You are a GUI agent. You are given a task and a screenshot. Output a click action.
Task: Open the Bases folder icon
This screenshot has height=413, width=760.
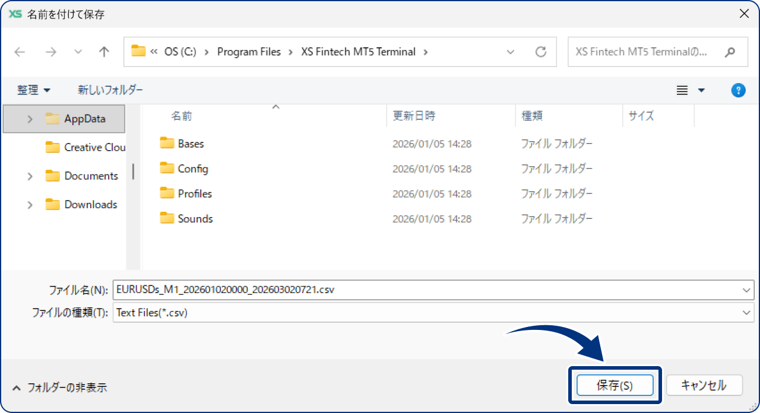(167, 144)
